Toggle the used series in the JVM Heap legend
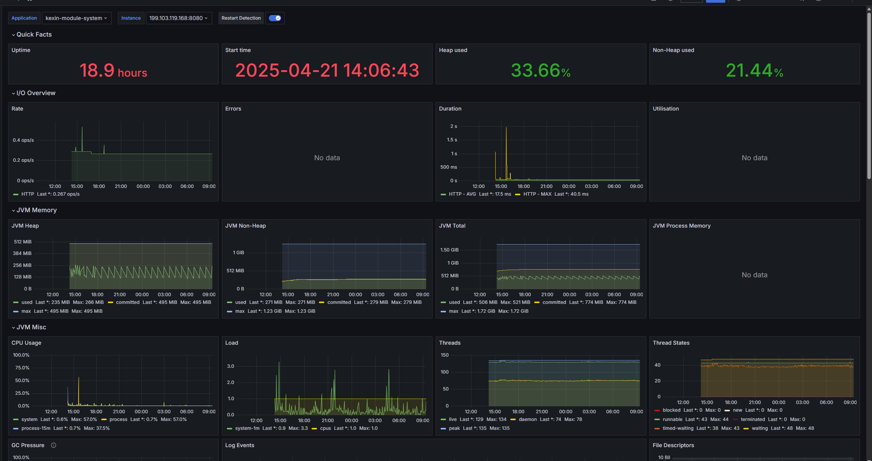The height and width of the screenshot is (461, 872). (x=27, y=302)
